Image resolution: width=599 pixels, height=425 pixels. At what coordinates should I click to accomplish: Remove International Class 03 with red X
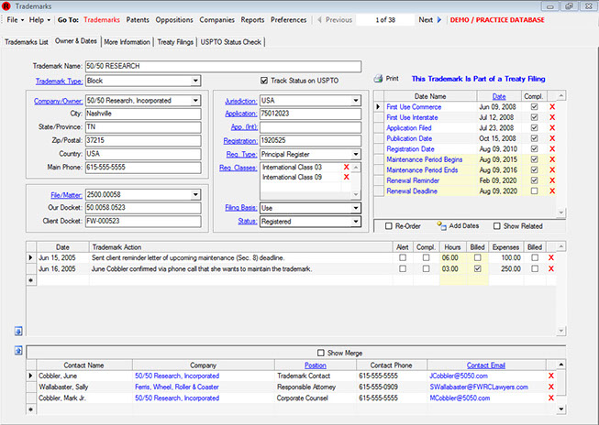pos(346,167)
